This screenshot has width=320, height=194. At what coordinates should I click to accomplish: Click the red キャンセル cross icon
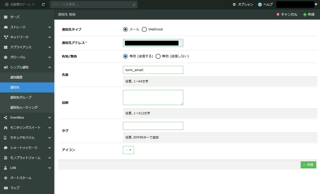point(278,14)
